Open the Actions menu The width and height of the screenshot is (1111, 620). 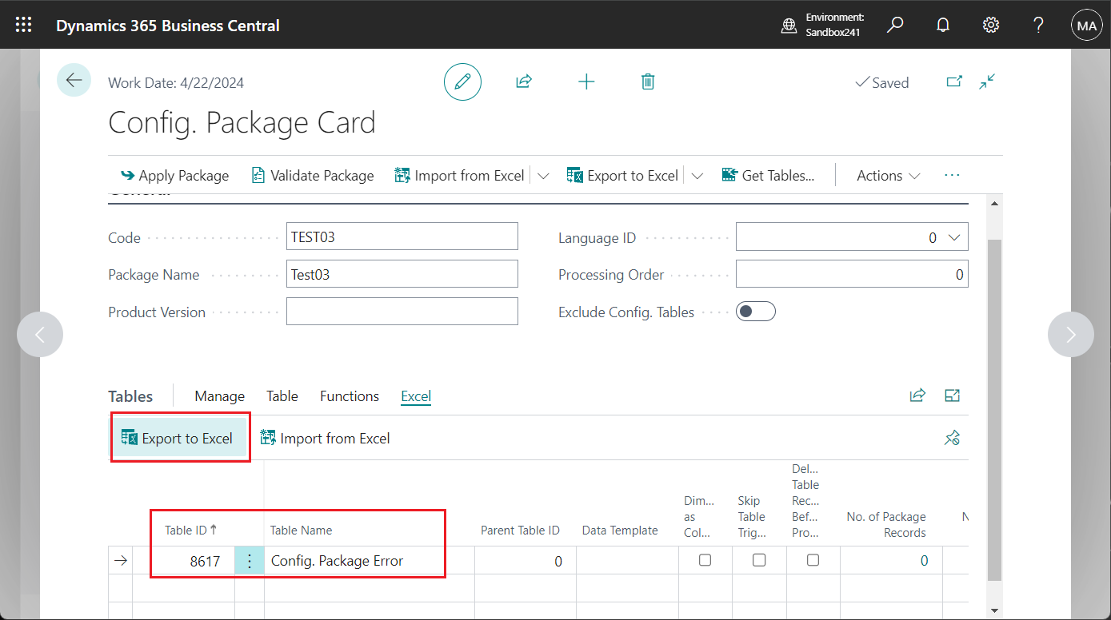(886, 175)
